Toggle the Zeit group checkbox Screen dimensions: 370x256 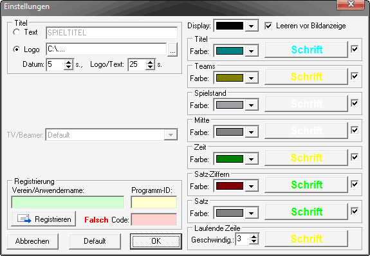pyautogui.click(x=355, y=157)
